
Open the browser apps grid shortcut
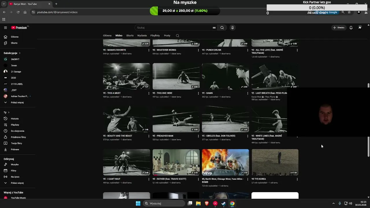point(4,19)
